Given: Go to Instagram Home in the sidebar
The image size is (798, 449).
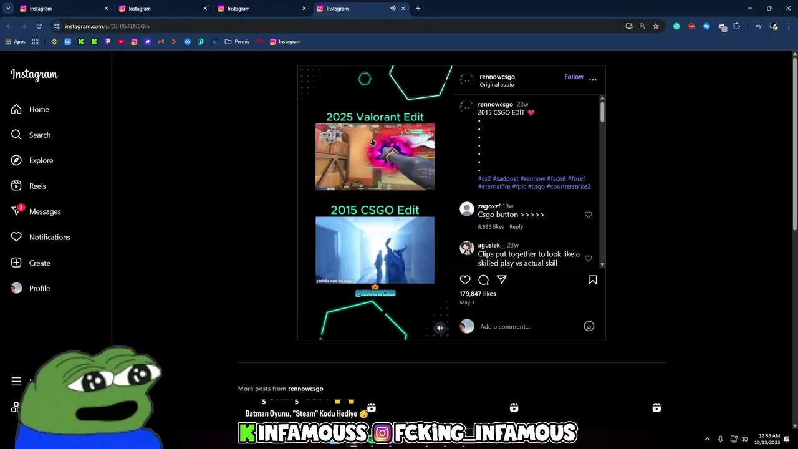Looking at the screenshot, I should [30, 109].
